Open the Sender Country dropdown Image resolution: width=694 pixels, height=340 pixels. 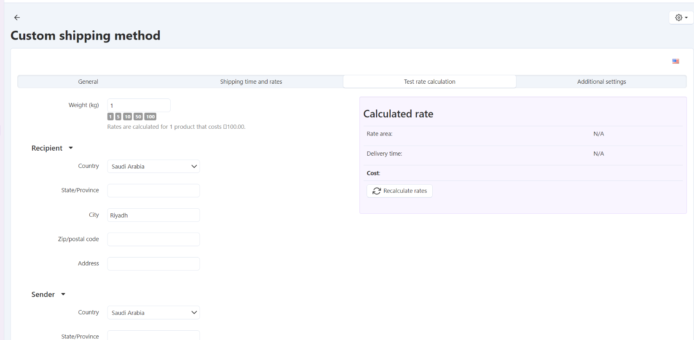[153, 313]
